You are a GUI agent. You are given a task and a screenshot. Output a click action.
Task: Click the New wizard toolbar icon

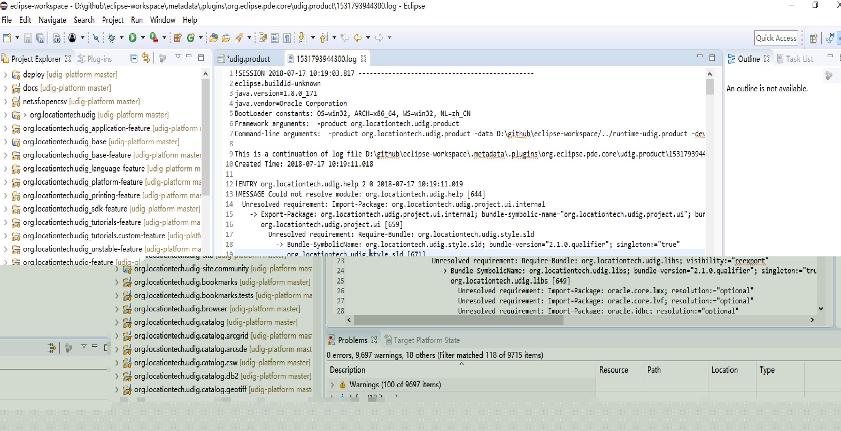tap(7, 38)
